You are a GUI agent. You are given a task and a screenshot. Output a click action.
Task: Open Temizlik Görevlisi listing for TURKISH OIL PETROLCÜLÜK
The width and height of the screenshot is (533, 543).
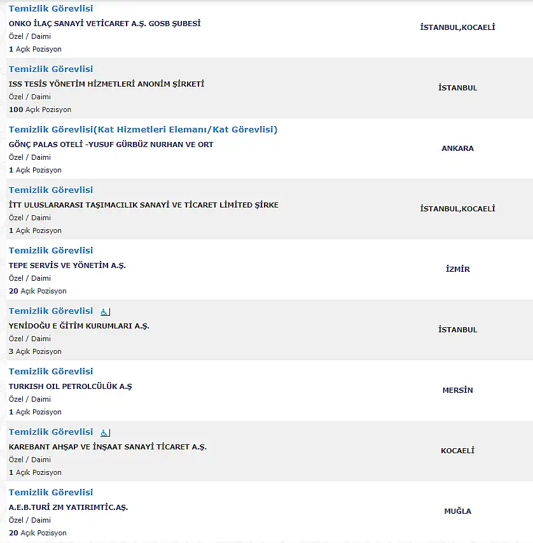coord(51,372)
